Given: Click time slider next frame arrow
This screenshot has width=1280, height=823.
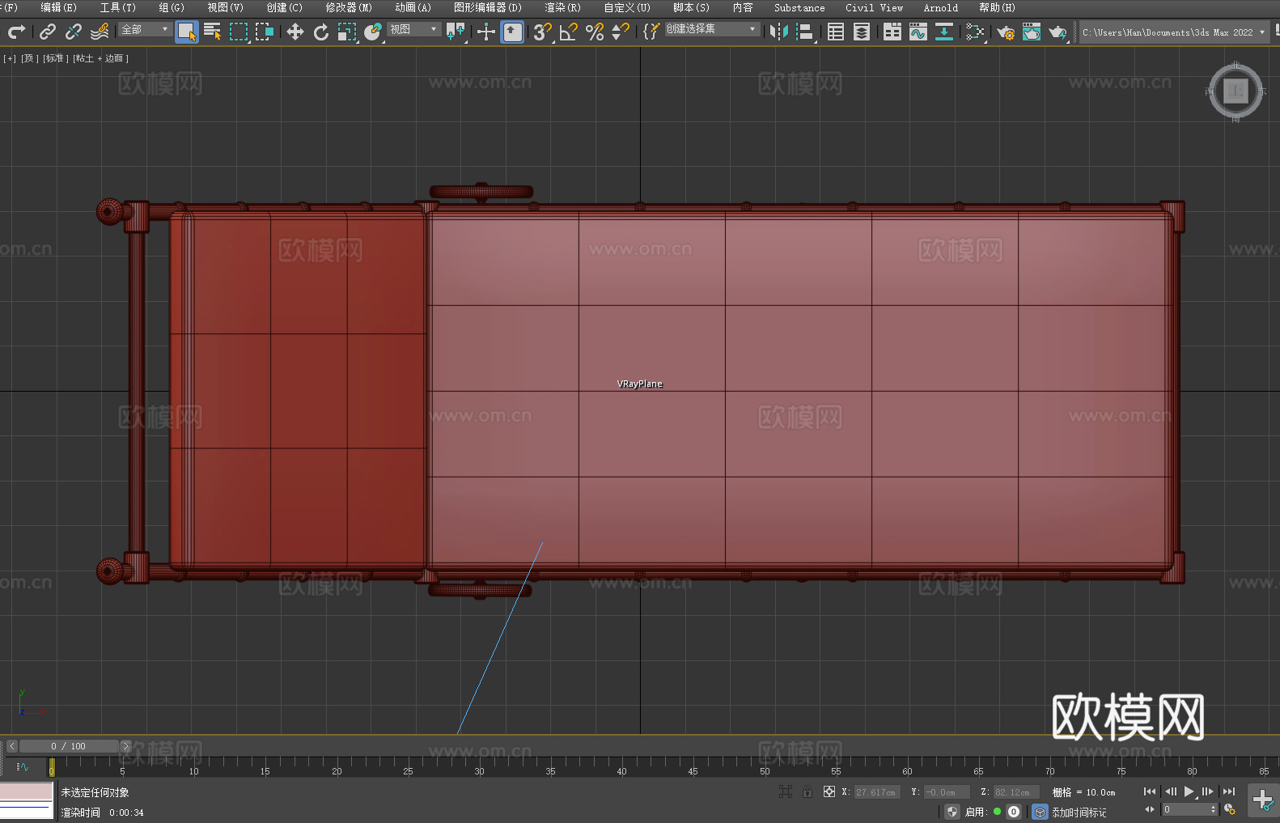Looking at the screenshot, I should 125,746.
